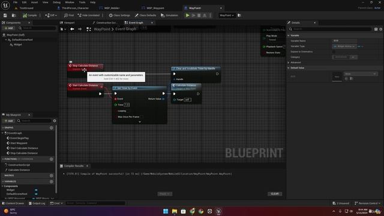Open the WayPoint debug object dropdown
This screenshot has height=216, width=384.
pos(227,16)
